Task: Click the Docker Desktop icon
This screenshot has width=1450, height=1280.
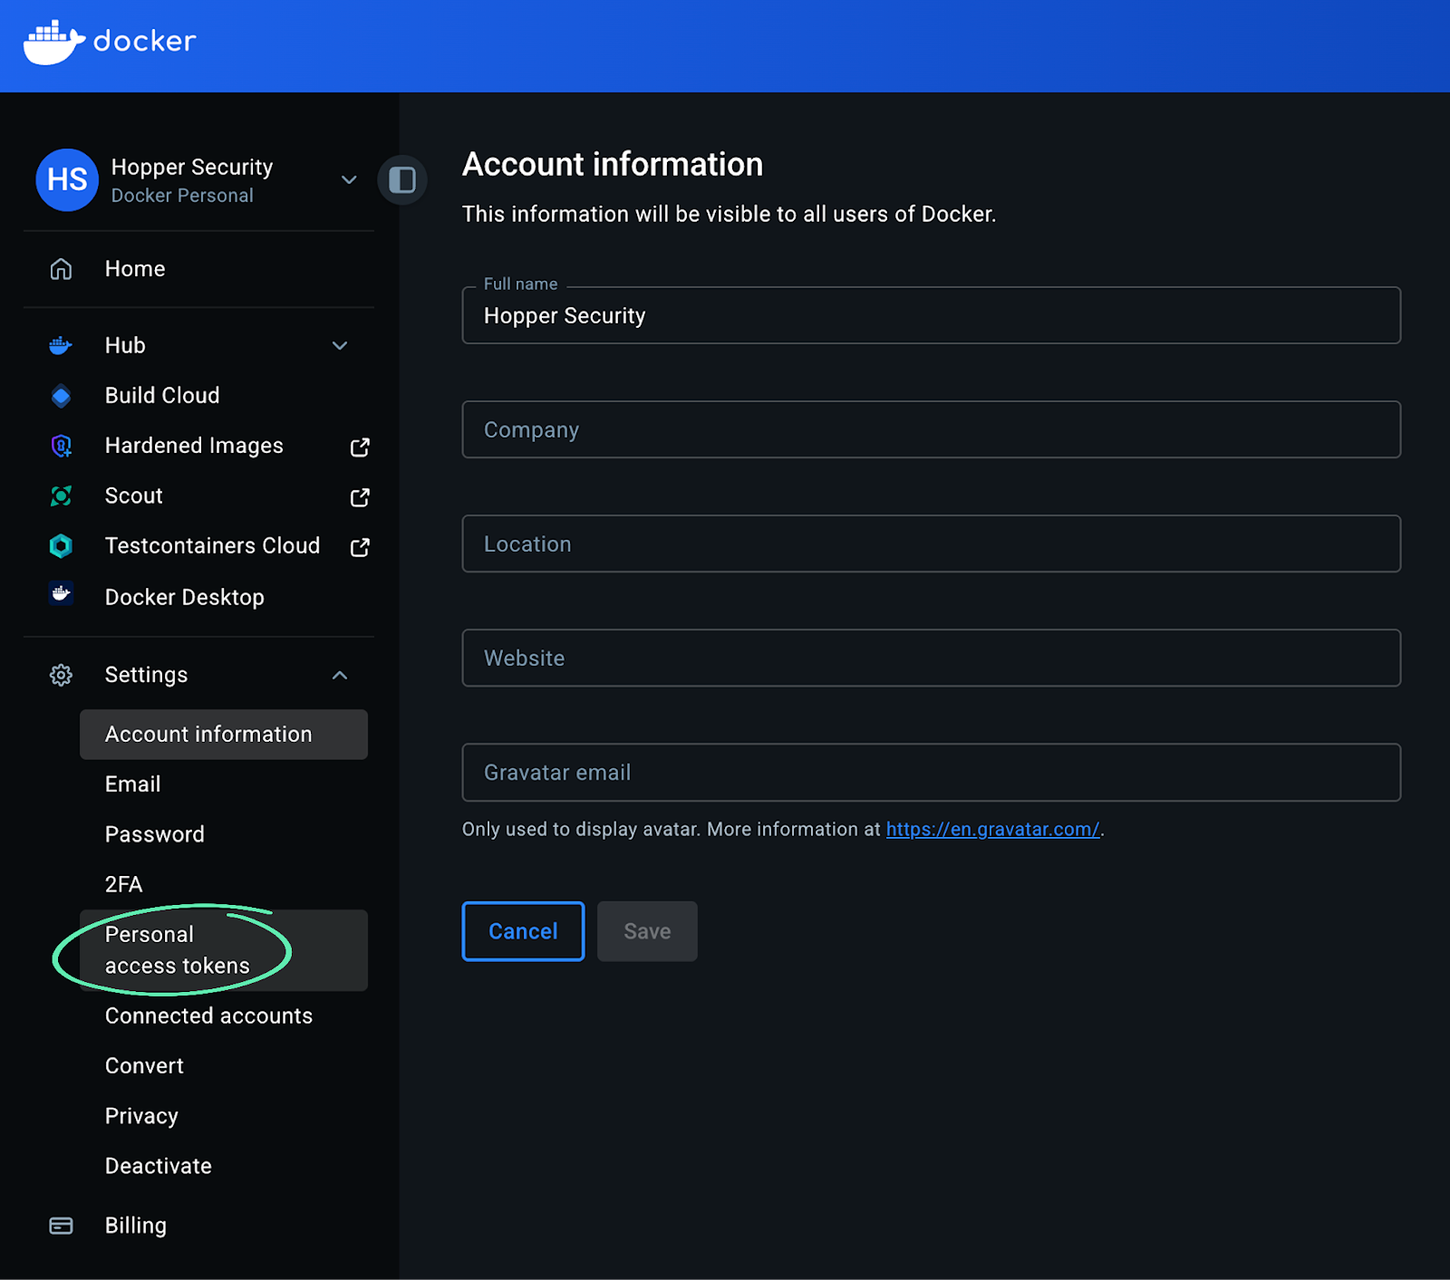Action: click(61, 594)
